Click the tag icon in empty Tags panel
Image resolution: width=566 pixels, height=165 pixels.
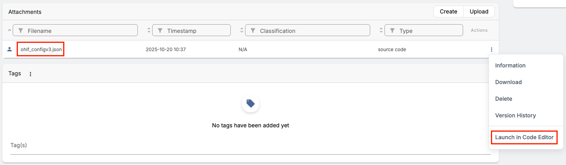(250, 104)
